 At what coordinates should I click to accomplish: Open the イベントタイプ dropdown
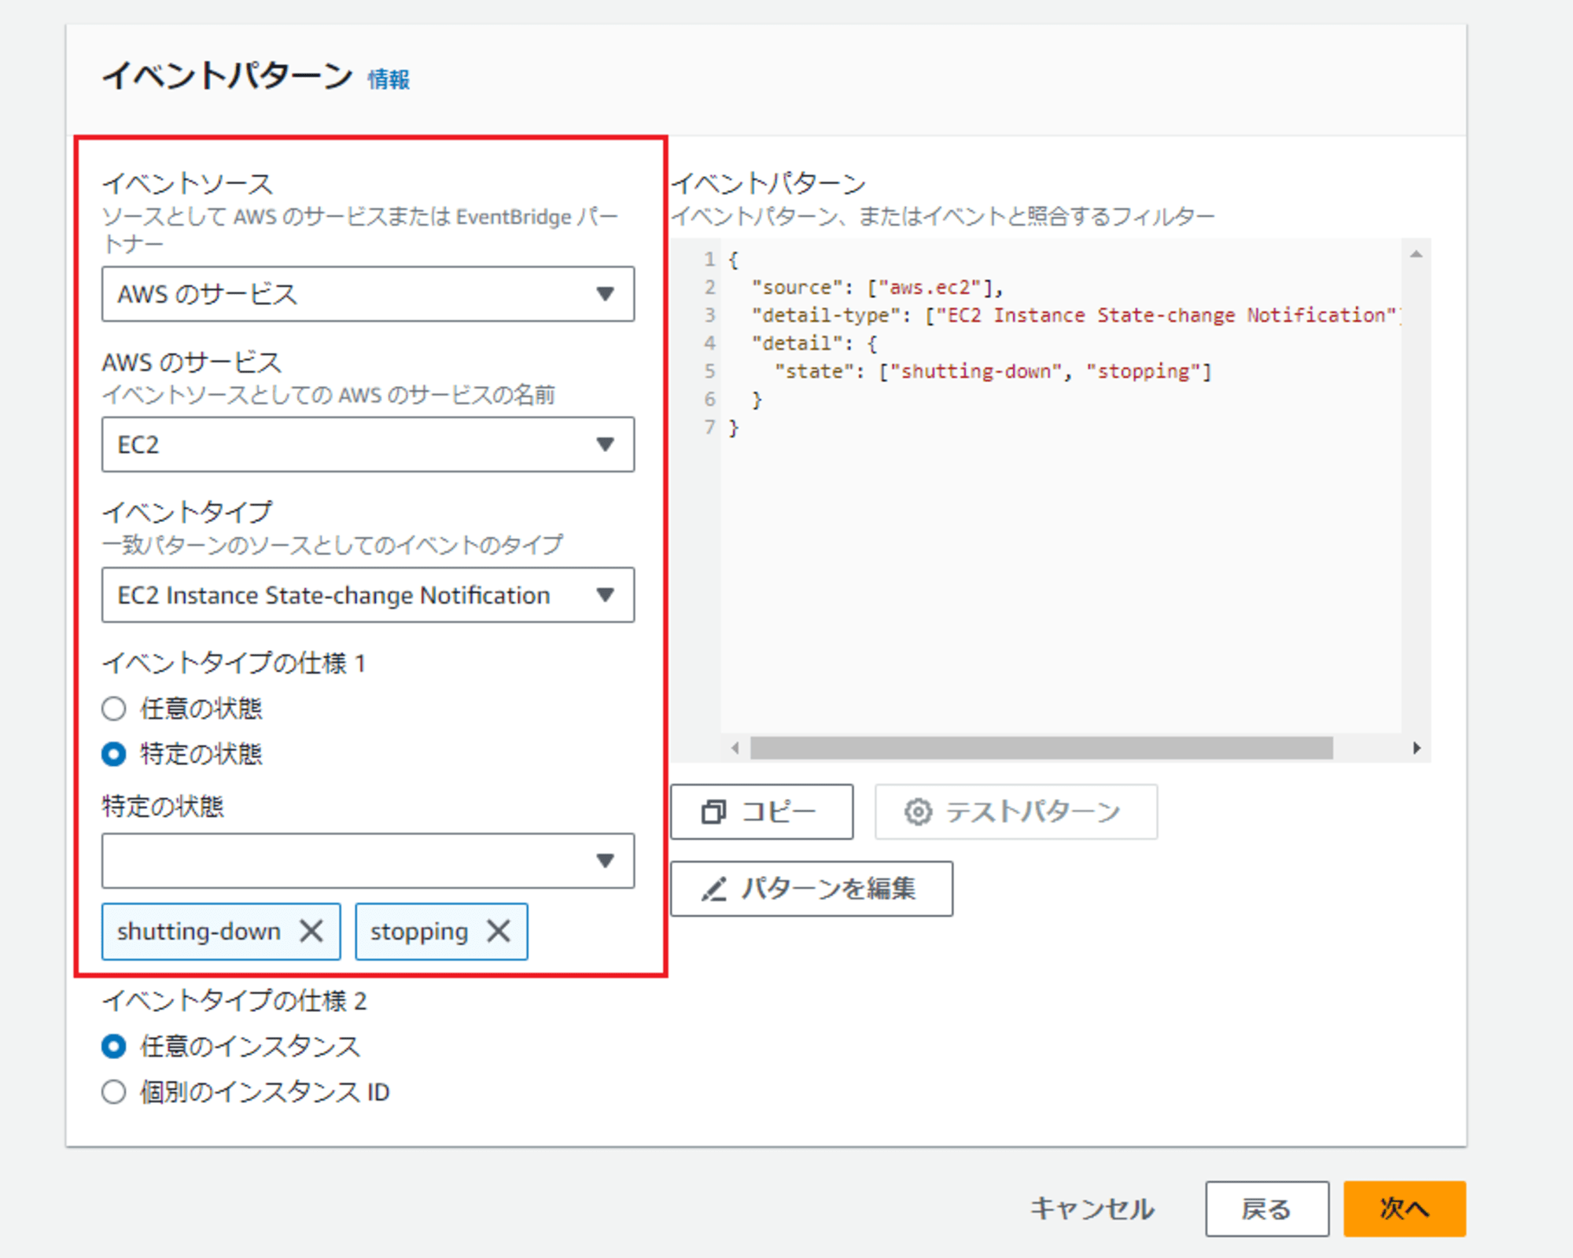pyautogui.click(x=368, y=595)
